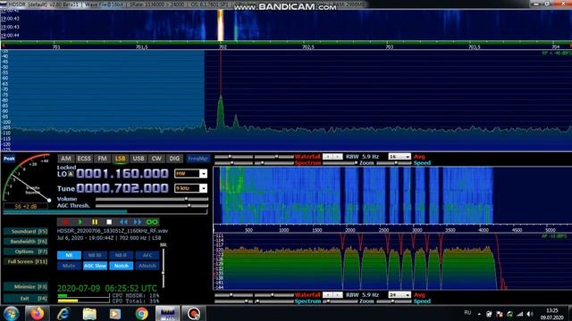Toggle AGC Slow mode
572x321 pixels.
pos(95,266)
